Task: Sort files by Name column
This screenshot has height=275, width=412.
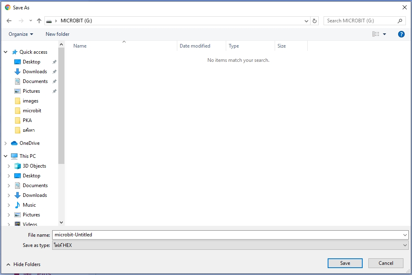Action: pos(80,46)
